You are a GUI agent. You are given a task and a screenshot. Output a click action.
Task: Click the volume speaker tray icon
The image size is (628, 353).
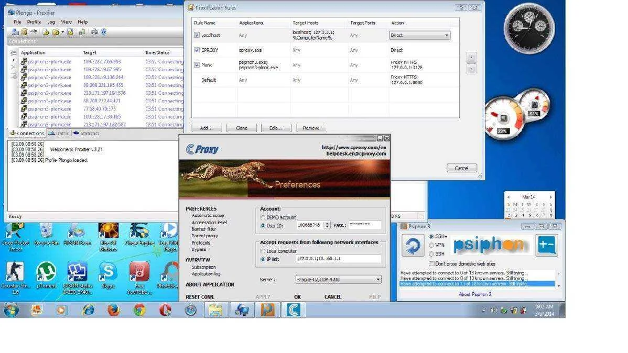coord(494,310)
